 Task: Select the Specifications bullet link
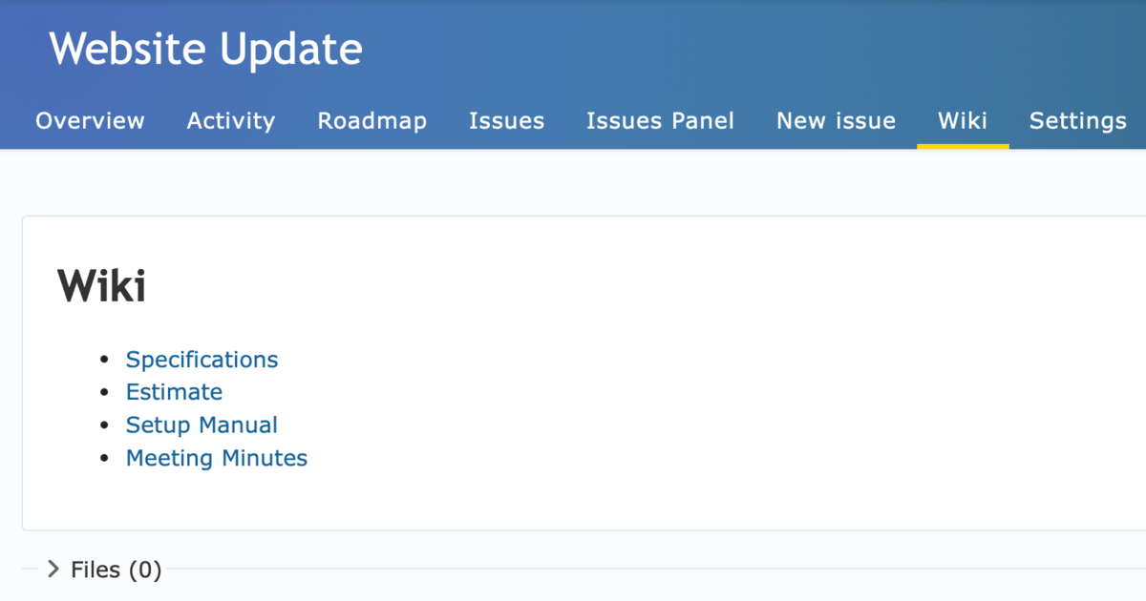[202, 360]
